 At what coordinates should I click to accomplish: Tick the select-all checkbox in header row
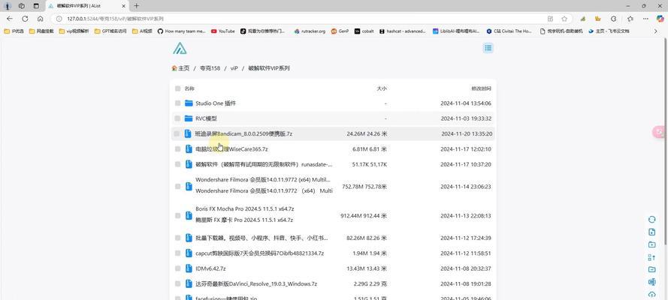[x=177, y=88]
